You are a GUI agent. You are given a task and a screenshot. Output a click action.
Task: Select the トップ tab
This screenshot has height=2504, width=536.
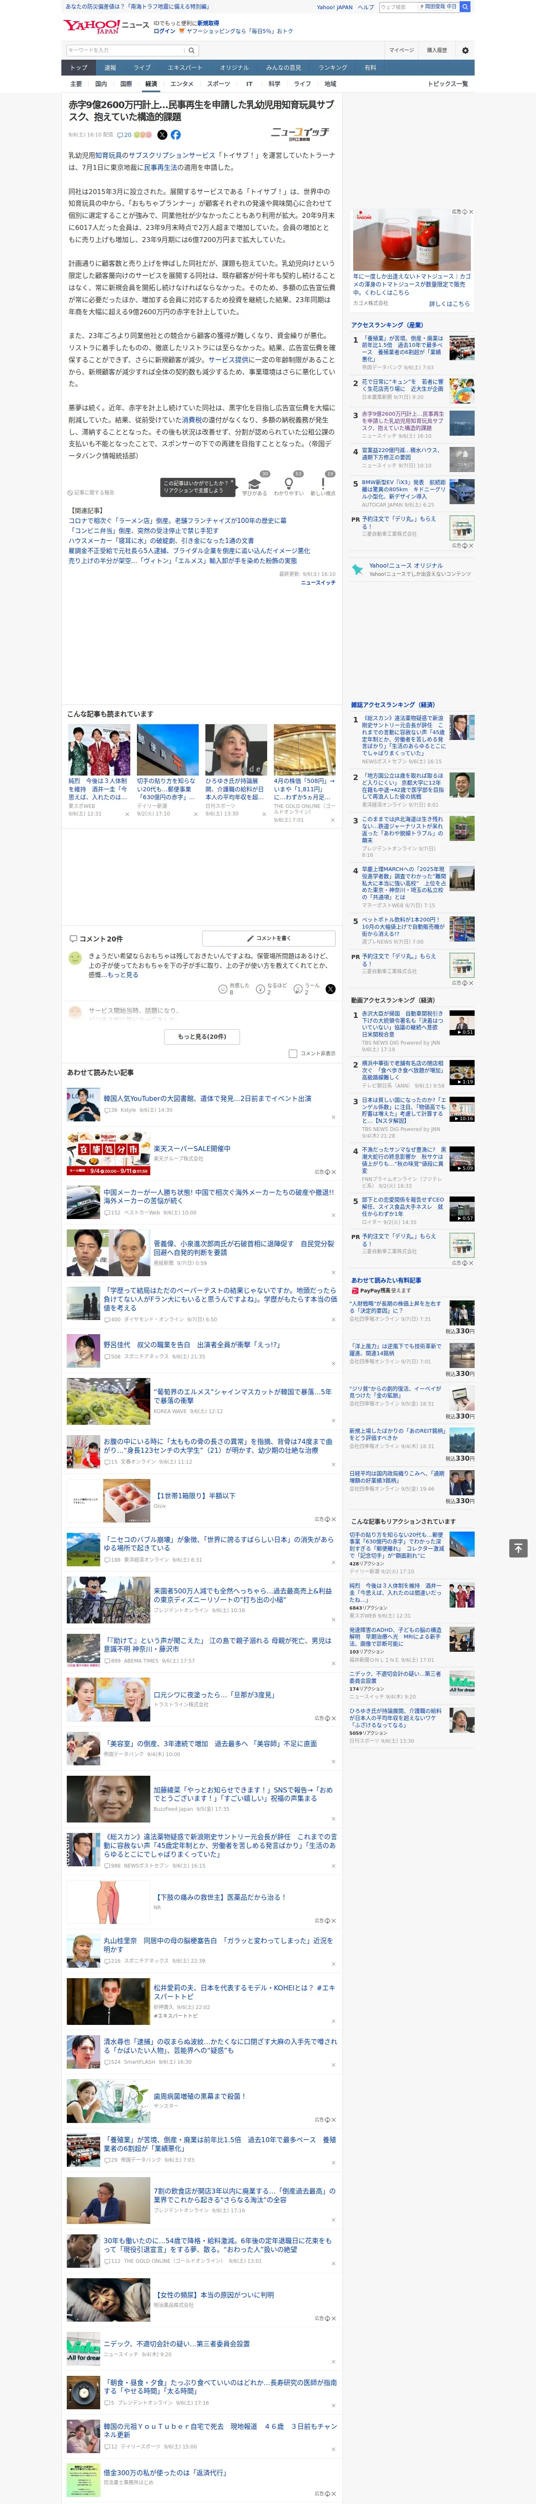tap(79, 68)
